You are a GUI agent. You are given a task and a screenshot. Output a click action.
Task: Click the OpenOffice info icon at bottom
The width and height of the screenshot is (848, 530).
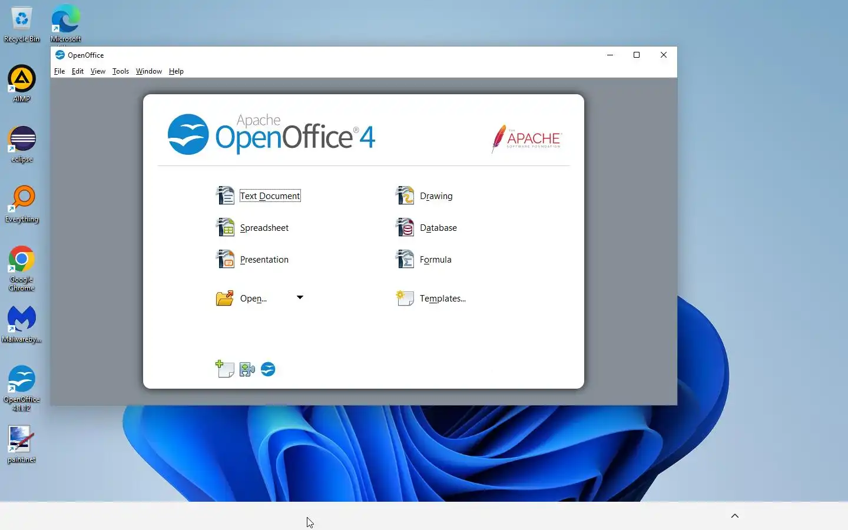pyautogui.click(x=268, y=369)
